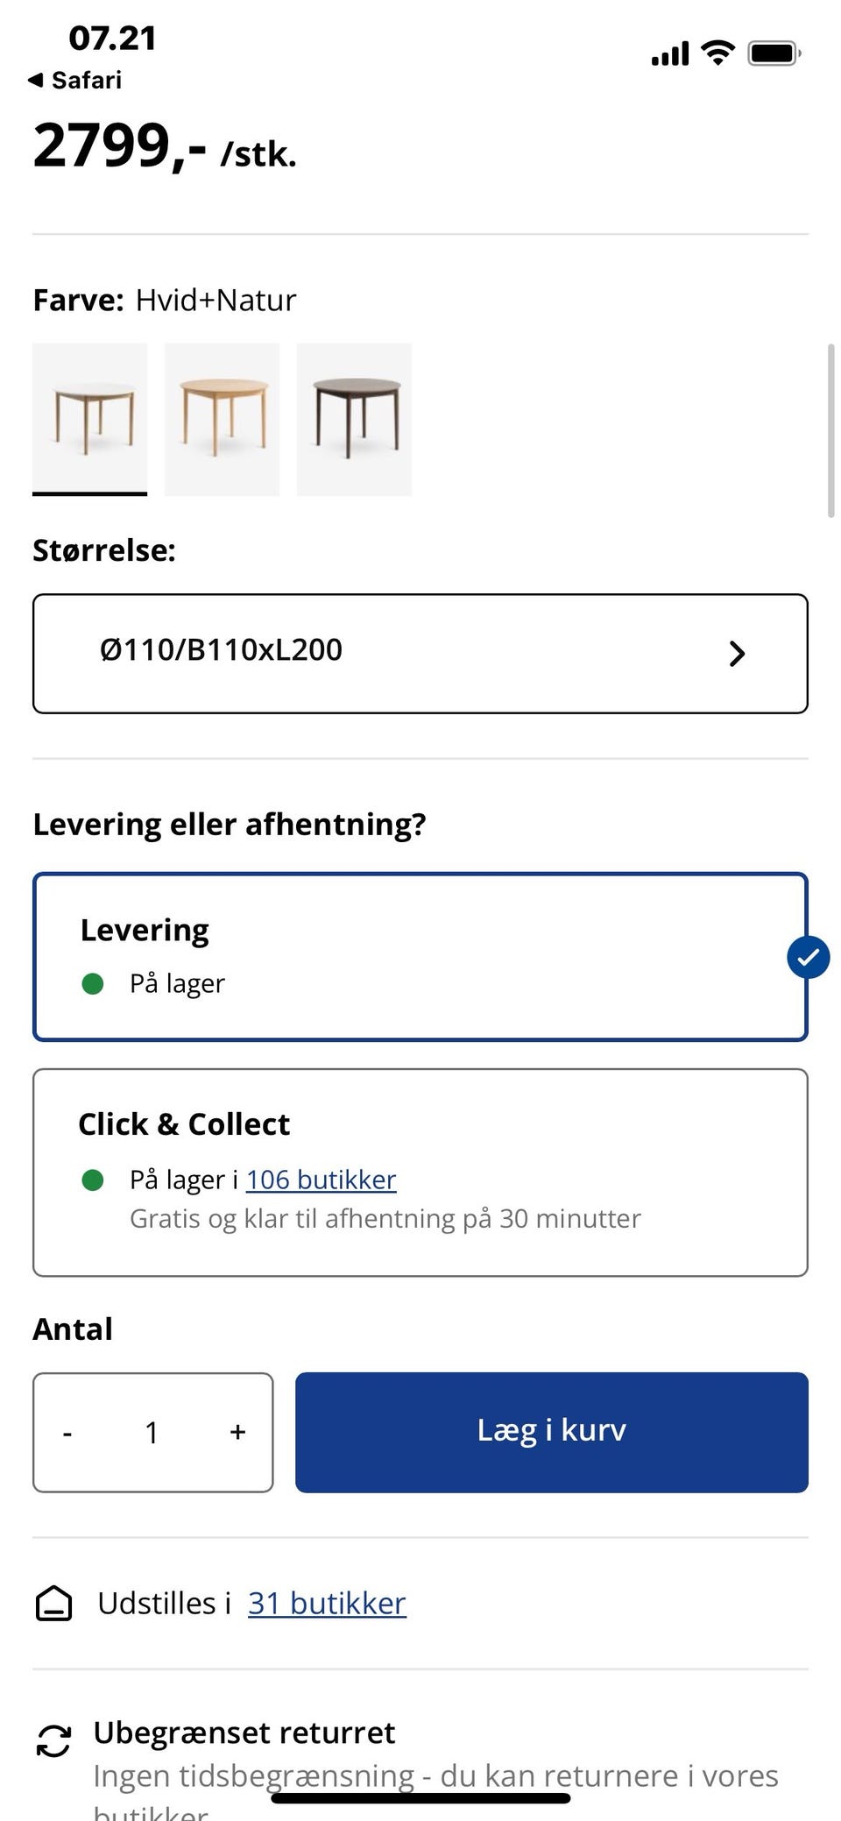Select the Hvid+Natur table color

click(x=89, y=419)
